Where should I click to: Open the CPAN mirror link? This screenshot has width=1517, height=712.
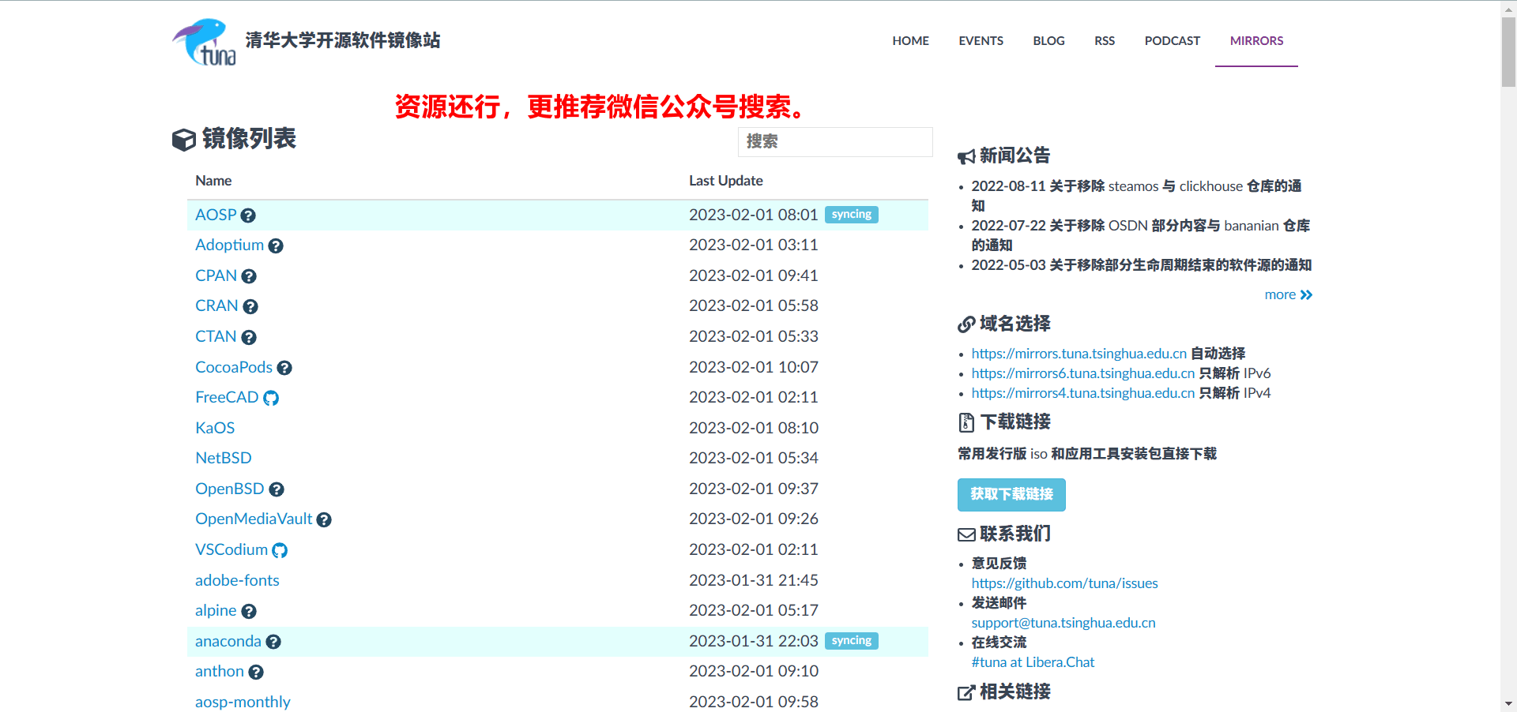point(216,275)
